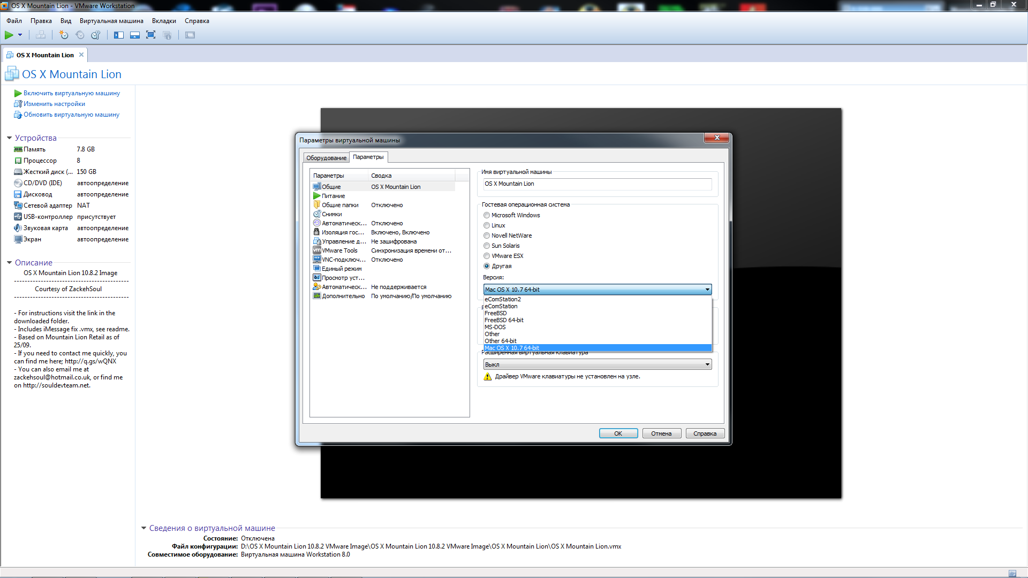Image resolution: width=1028 pixels, height=578 pixels.
Task: Select the Единый режим option row
Action: coord(383,269)
